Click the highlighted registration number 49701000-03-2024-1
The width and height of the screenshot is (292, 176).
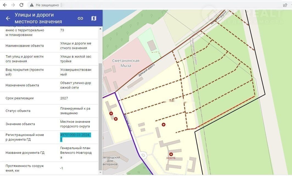click(75, 137)
